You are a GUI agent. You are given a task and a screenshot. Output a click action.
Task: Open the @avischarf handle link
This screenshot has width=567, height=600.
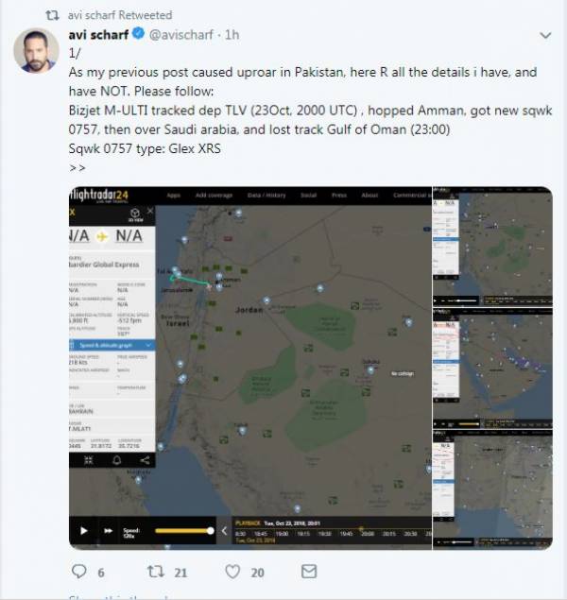180,35
